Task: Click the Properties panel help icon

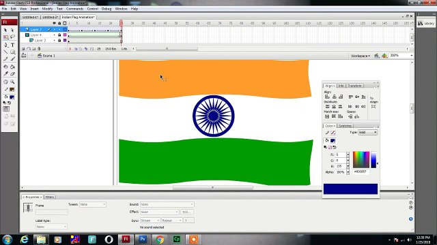Action: [x=411, y=203]
